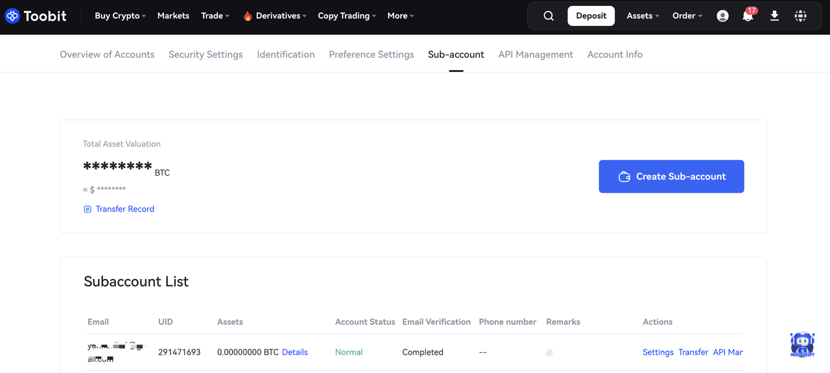The image size is (830, 373).
Task: Switch to the Security Settings tab
Action: pos(206,54)
